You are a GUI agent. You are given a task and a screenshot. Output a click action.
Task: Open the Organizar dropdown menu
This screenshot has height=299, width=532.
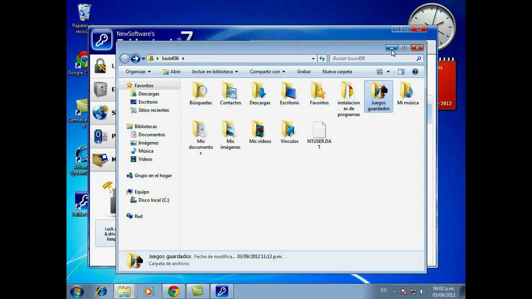tap(138, 72)
